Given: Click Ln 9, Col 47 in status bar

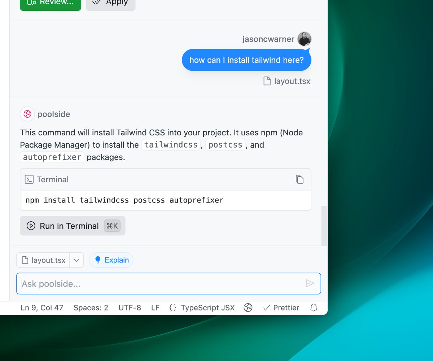Looking at the screenshot, I should pyautogui.click(x=42, y=308).
